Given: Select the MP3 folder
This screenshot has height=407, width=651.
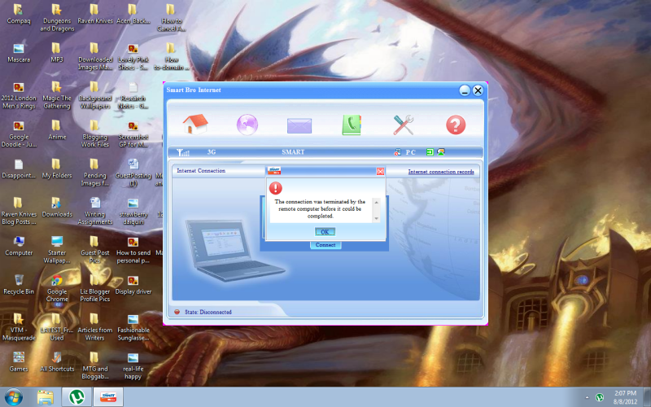Looking at the screenshot, I should tap(57, 53).
